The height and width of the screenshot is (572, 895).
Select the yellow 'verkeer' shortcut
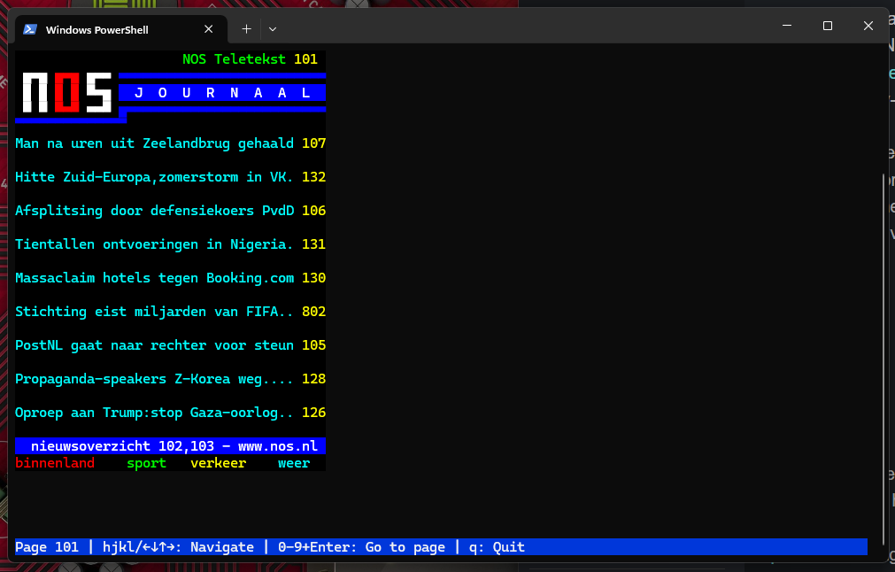pos(219,463)
